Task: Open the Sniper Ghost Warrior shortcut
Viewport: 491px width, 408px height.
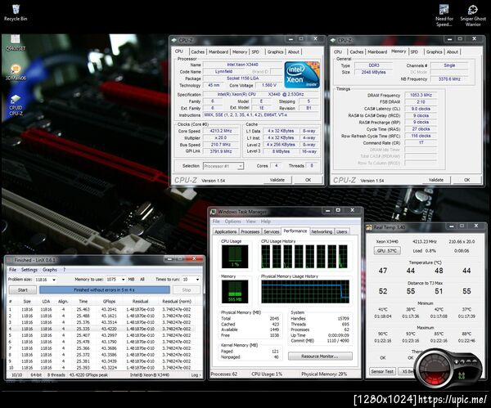Action: click(473, 15)
